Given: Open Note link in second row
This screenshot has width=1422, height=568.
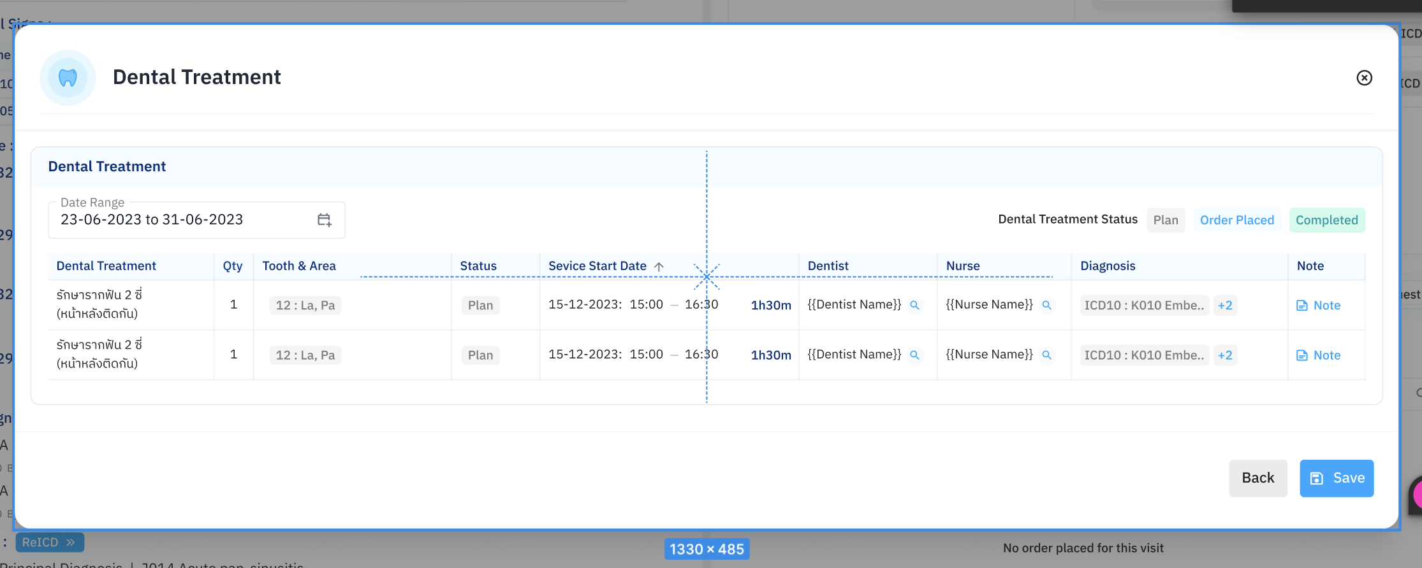Looking at the screenshot, I should click(1319, 355).
